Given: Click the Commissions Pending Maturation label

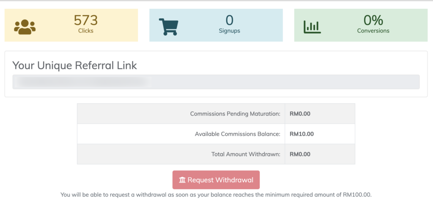Looking at the screenshot, I should pos(235,114).
